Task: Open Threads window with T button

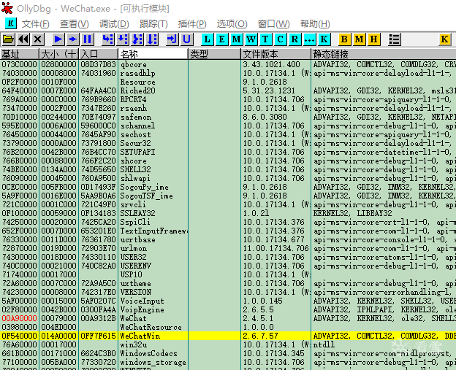Action: [x=265, y=39]
